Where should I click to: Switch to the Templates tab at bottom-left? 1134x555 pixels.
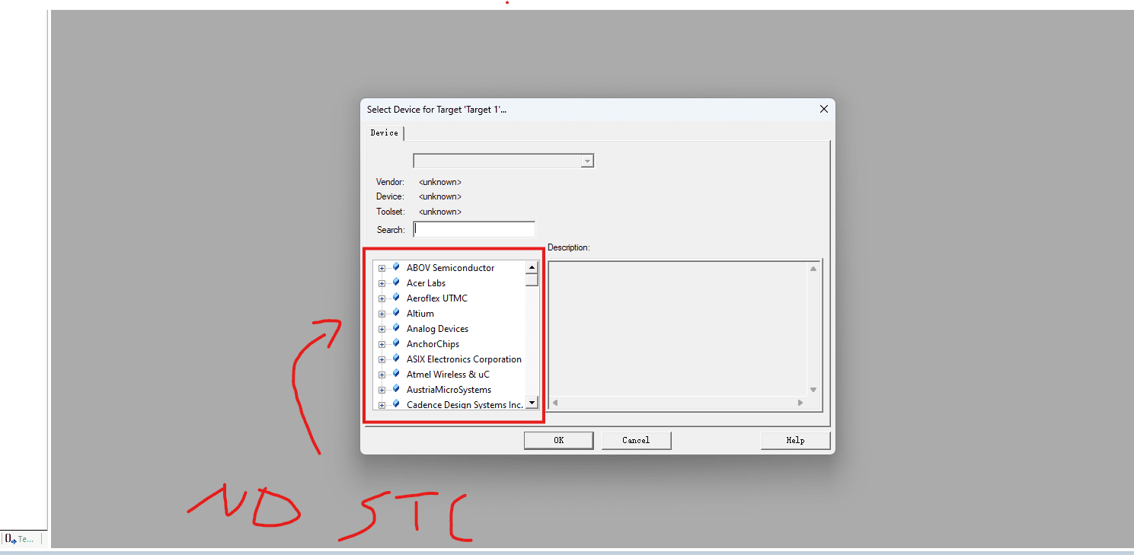point(21,539)
